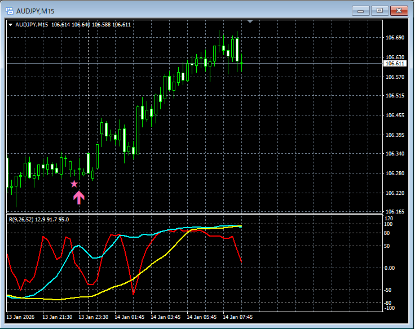415x329 pixels.
Task: Click the 106.630 price scale label
Action: (395, 57)
